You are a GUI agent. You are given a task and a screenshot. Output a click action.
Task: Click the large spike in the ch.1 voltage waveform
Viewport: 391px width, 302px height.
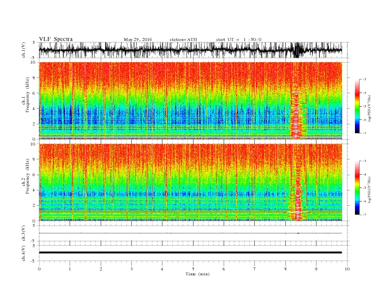click(297, 50)
